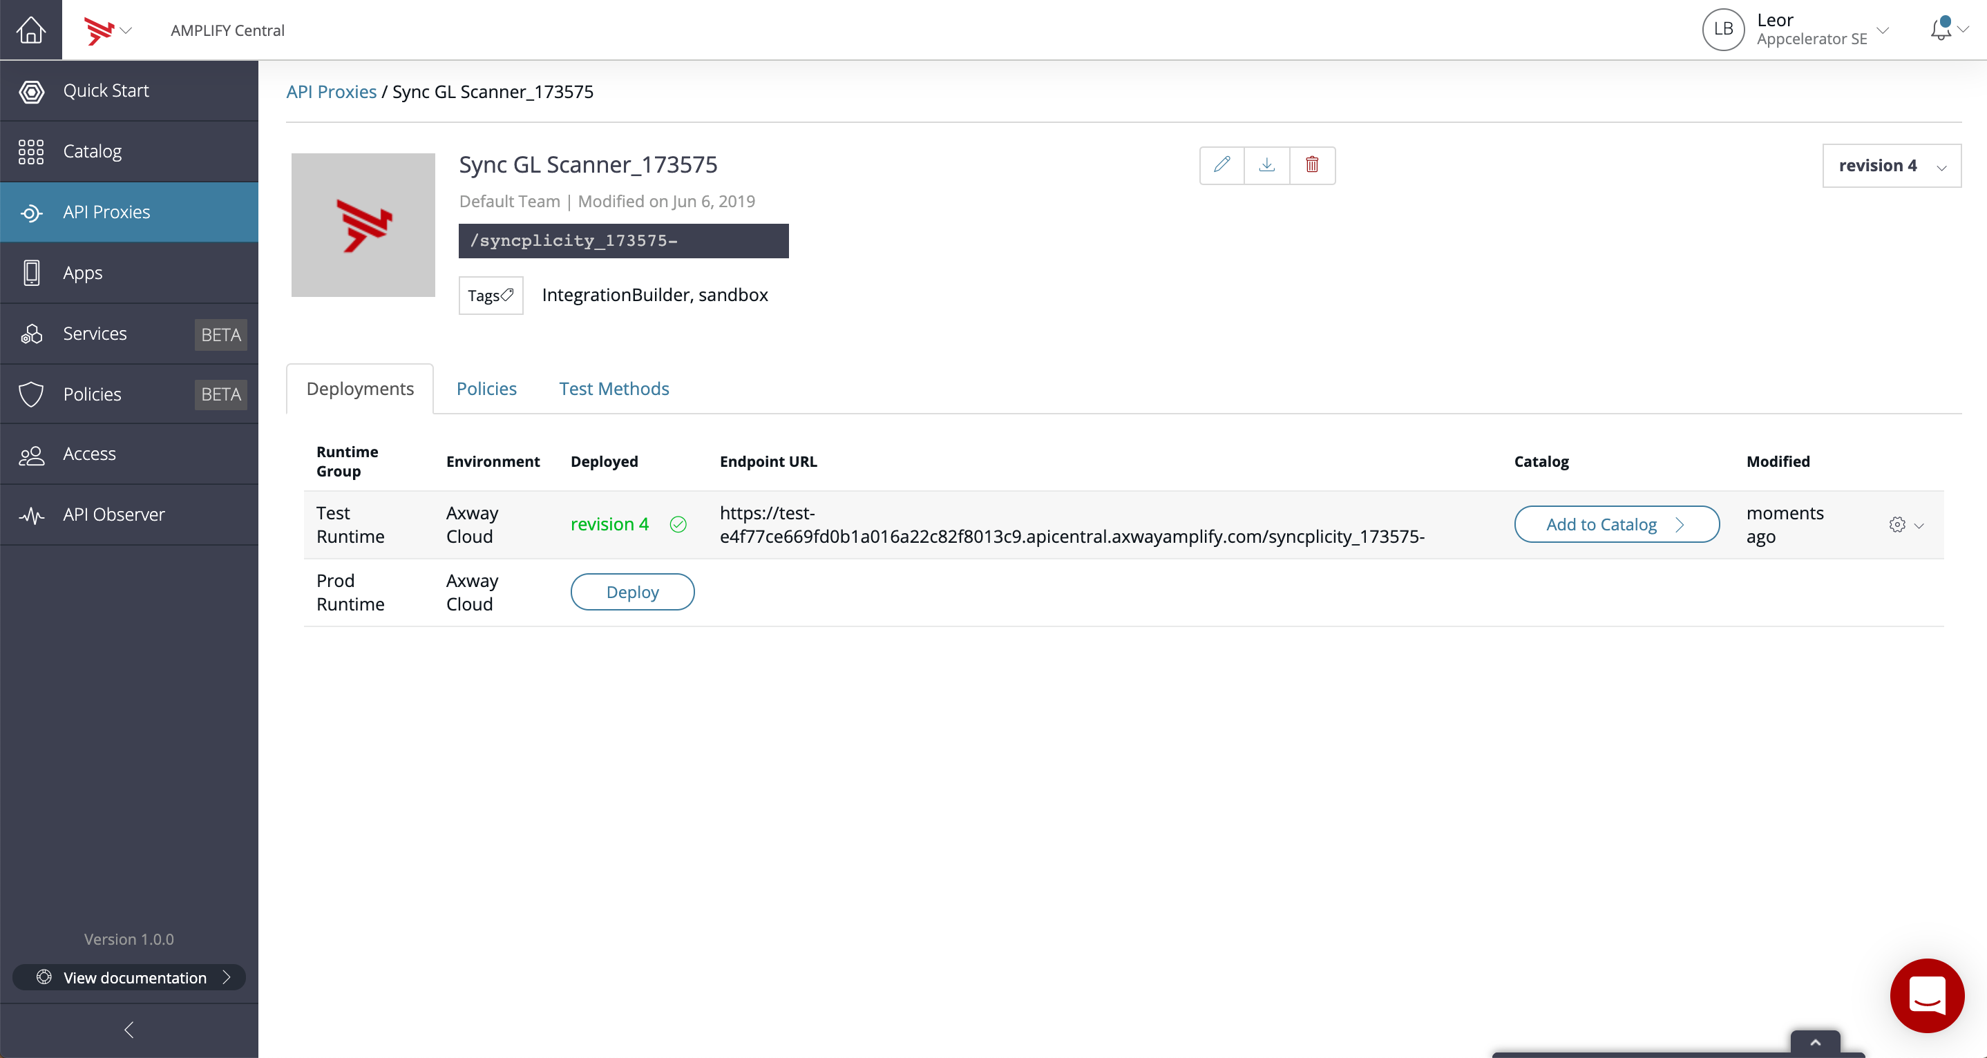
Task: Expand the revision 4 dropdown
Action: click(1892, 166)
